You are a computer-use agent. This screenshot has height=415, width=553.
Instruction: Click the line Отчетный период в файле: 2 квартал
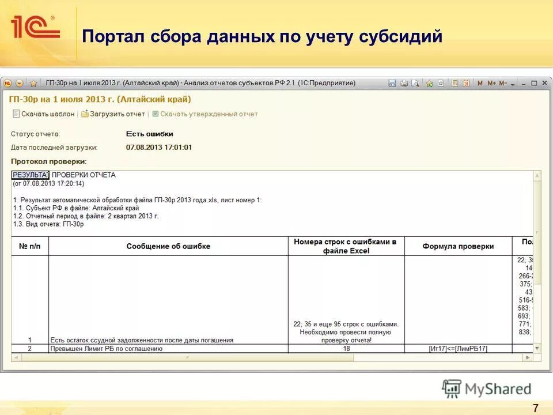pos(86,216)
